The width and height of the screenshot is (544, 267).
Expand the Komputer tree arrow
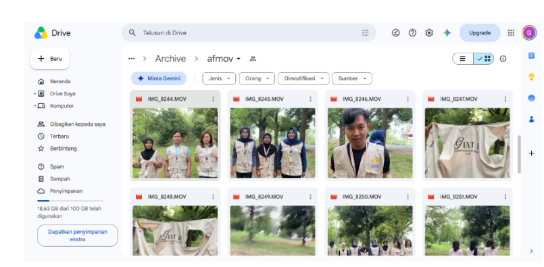coord(35,106)
